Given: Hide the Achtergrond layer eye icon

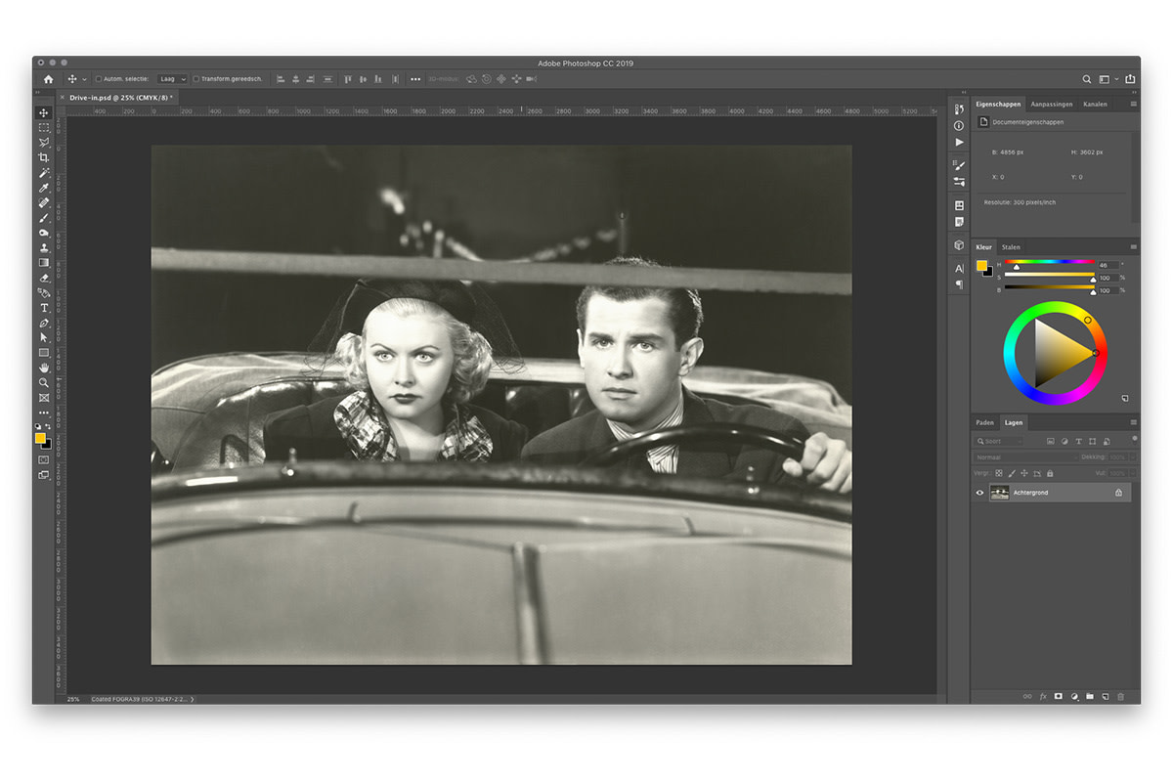Looking at the screenshot, I should pos(980,493).
